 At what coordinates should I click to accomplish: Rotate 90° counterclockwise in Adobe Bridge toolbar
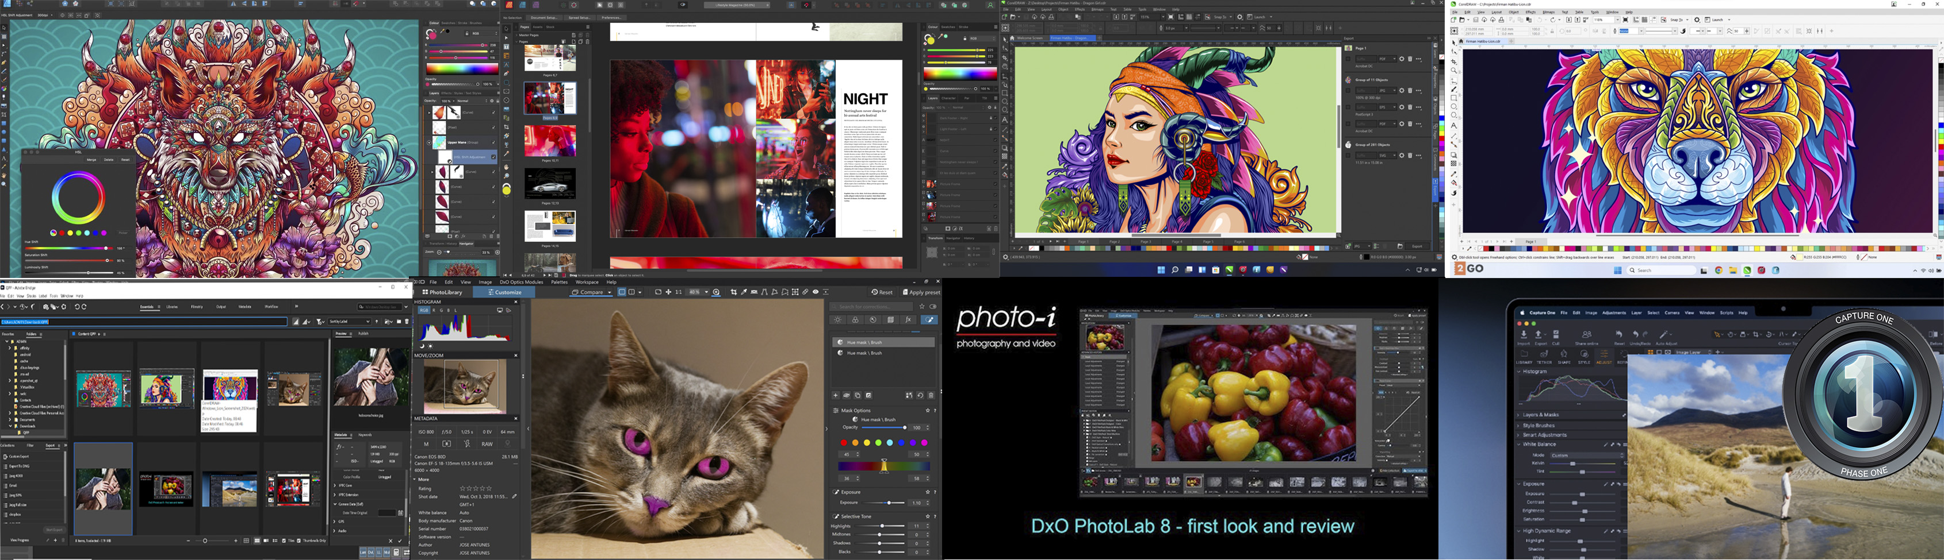[x=77, y=307]
